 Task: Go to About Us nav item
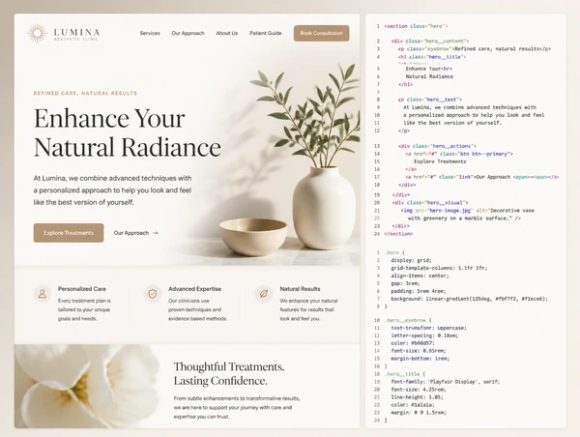[x=227, y=33]
